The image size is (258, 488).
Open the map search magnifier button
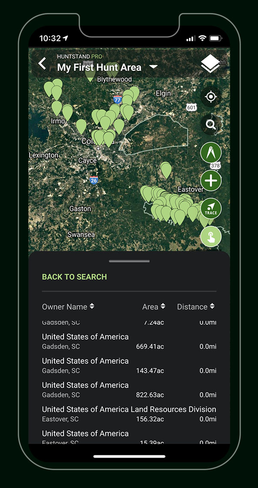211,125
